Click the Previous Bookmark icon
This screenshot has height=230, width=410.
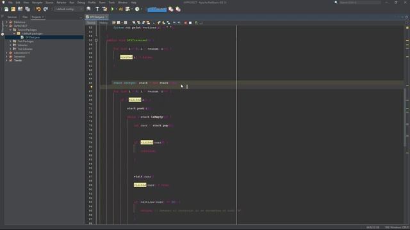coord(159,23)
